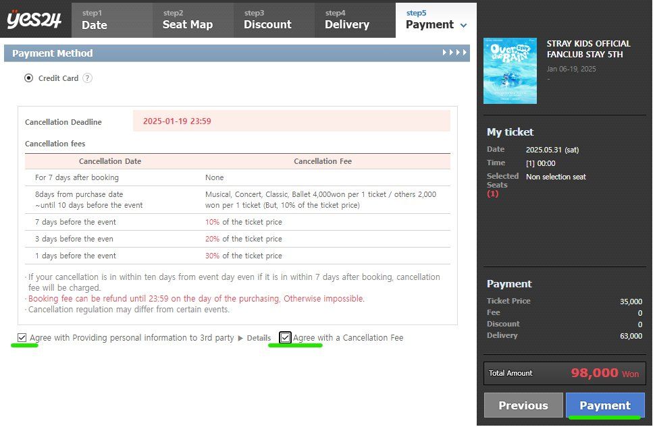The image size is (655, 427).
Task: Select the Credit Card radio button
Action: point(28,78)
